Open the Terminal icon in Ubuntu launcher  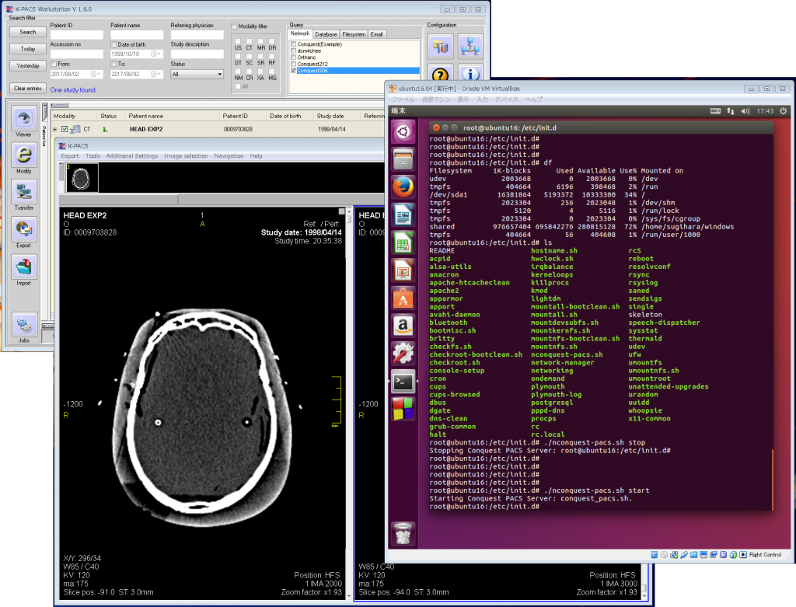point(403,381)
